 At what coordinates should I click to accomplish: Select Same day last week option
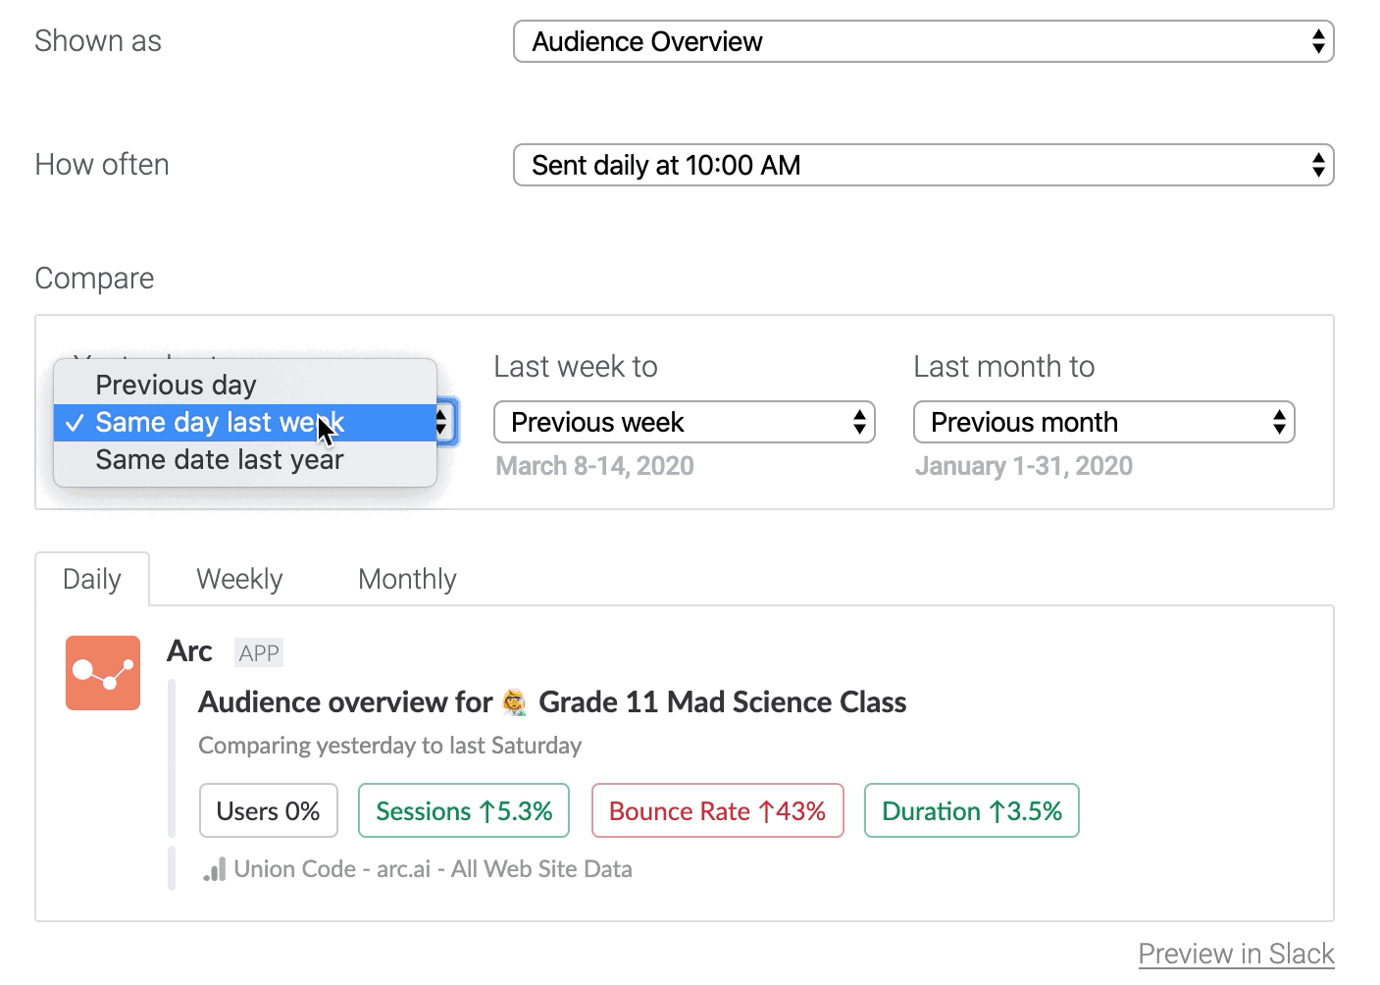point(220,423)
